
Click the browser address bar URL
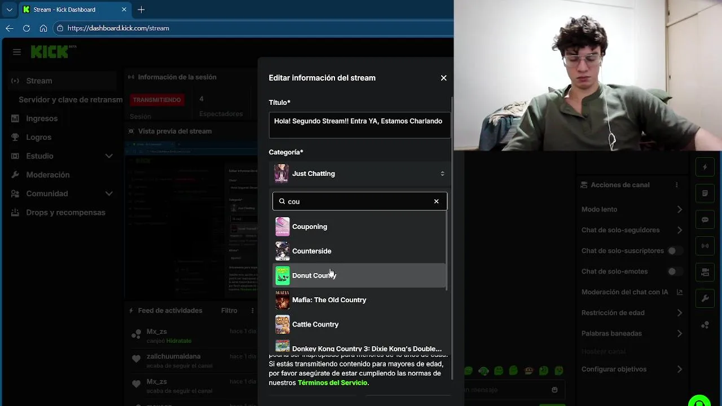[x=118, y=28]
